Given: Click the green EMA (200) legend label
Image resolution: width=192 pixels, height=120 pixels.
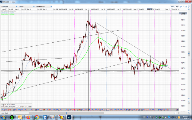Looking at the screenshot, I should pyautogui.click(x=8, y=14).
